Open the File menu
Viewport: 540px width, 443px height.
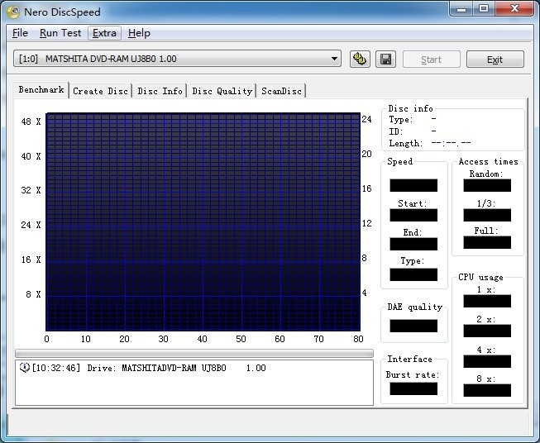[x=20, y=33]
